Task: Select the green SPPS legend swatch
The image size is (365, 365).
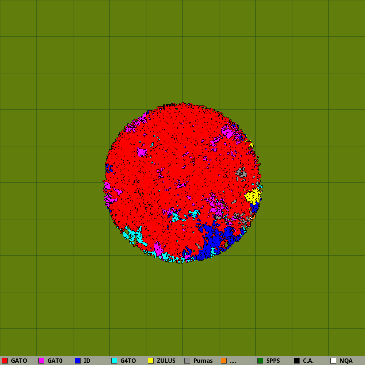Action: pyautogui.click(x=260, y=361)
